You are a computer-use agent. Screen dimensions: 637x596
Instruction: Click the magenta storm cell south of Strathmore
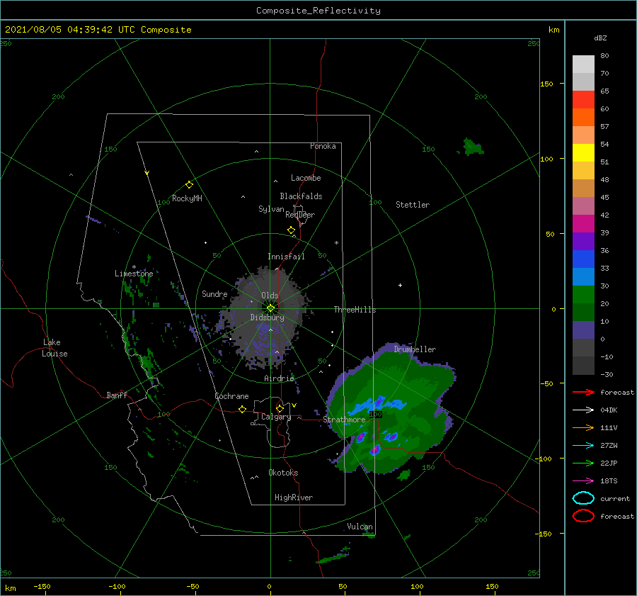coord(375,450)
